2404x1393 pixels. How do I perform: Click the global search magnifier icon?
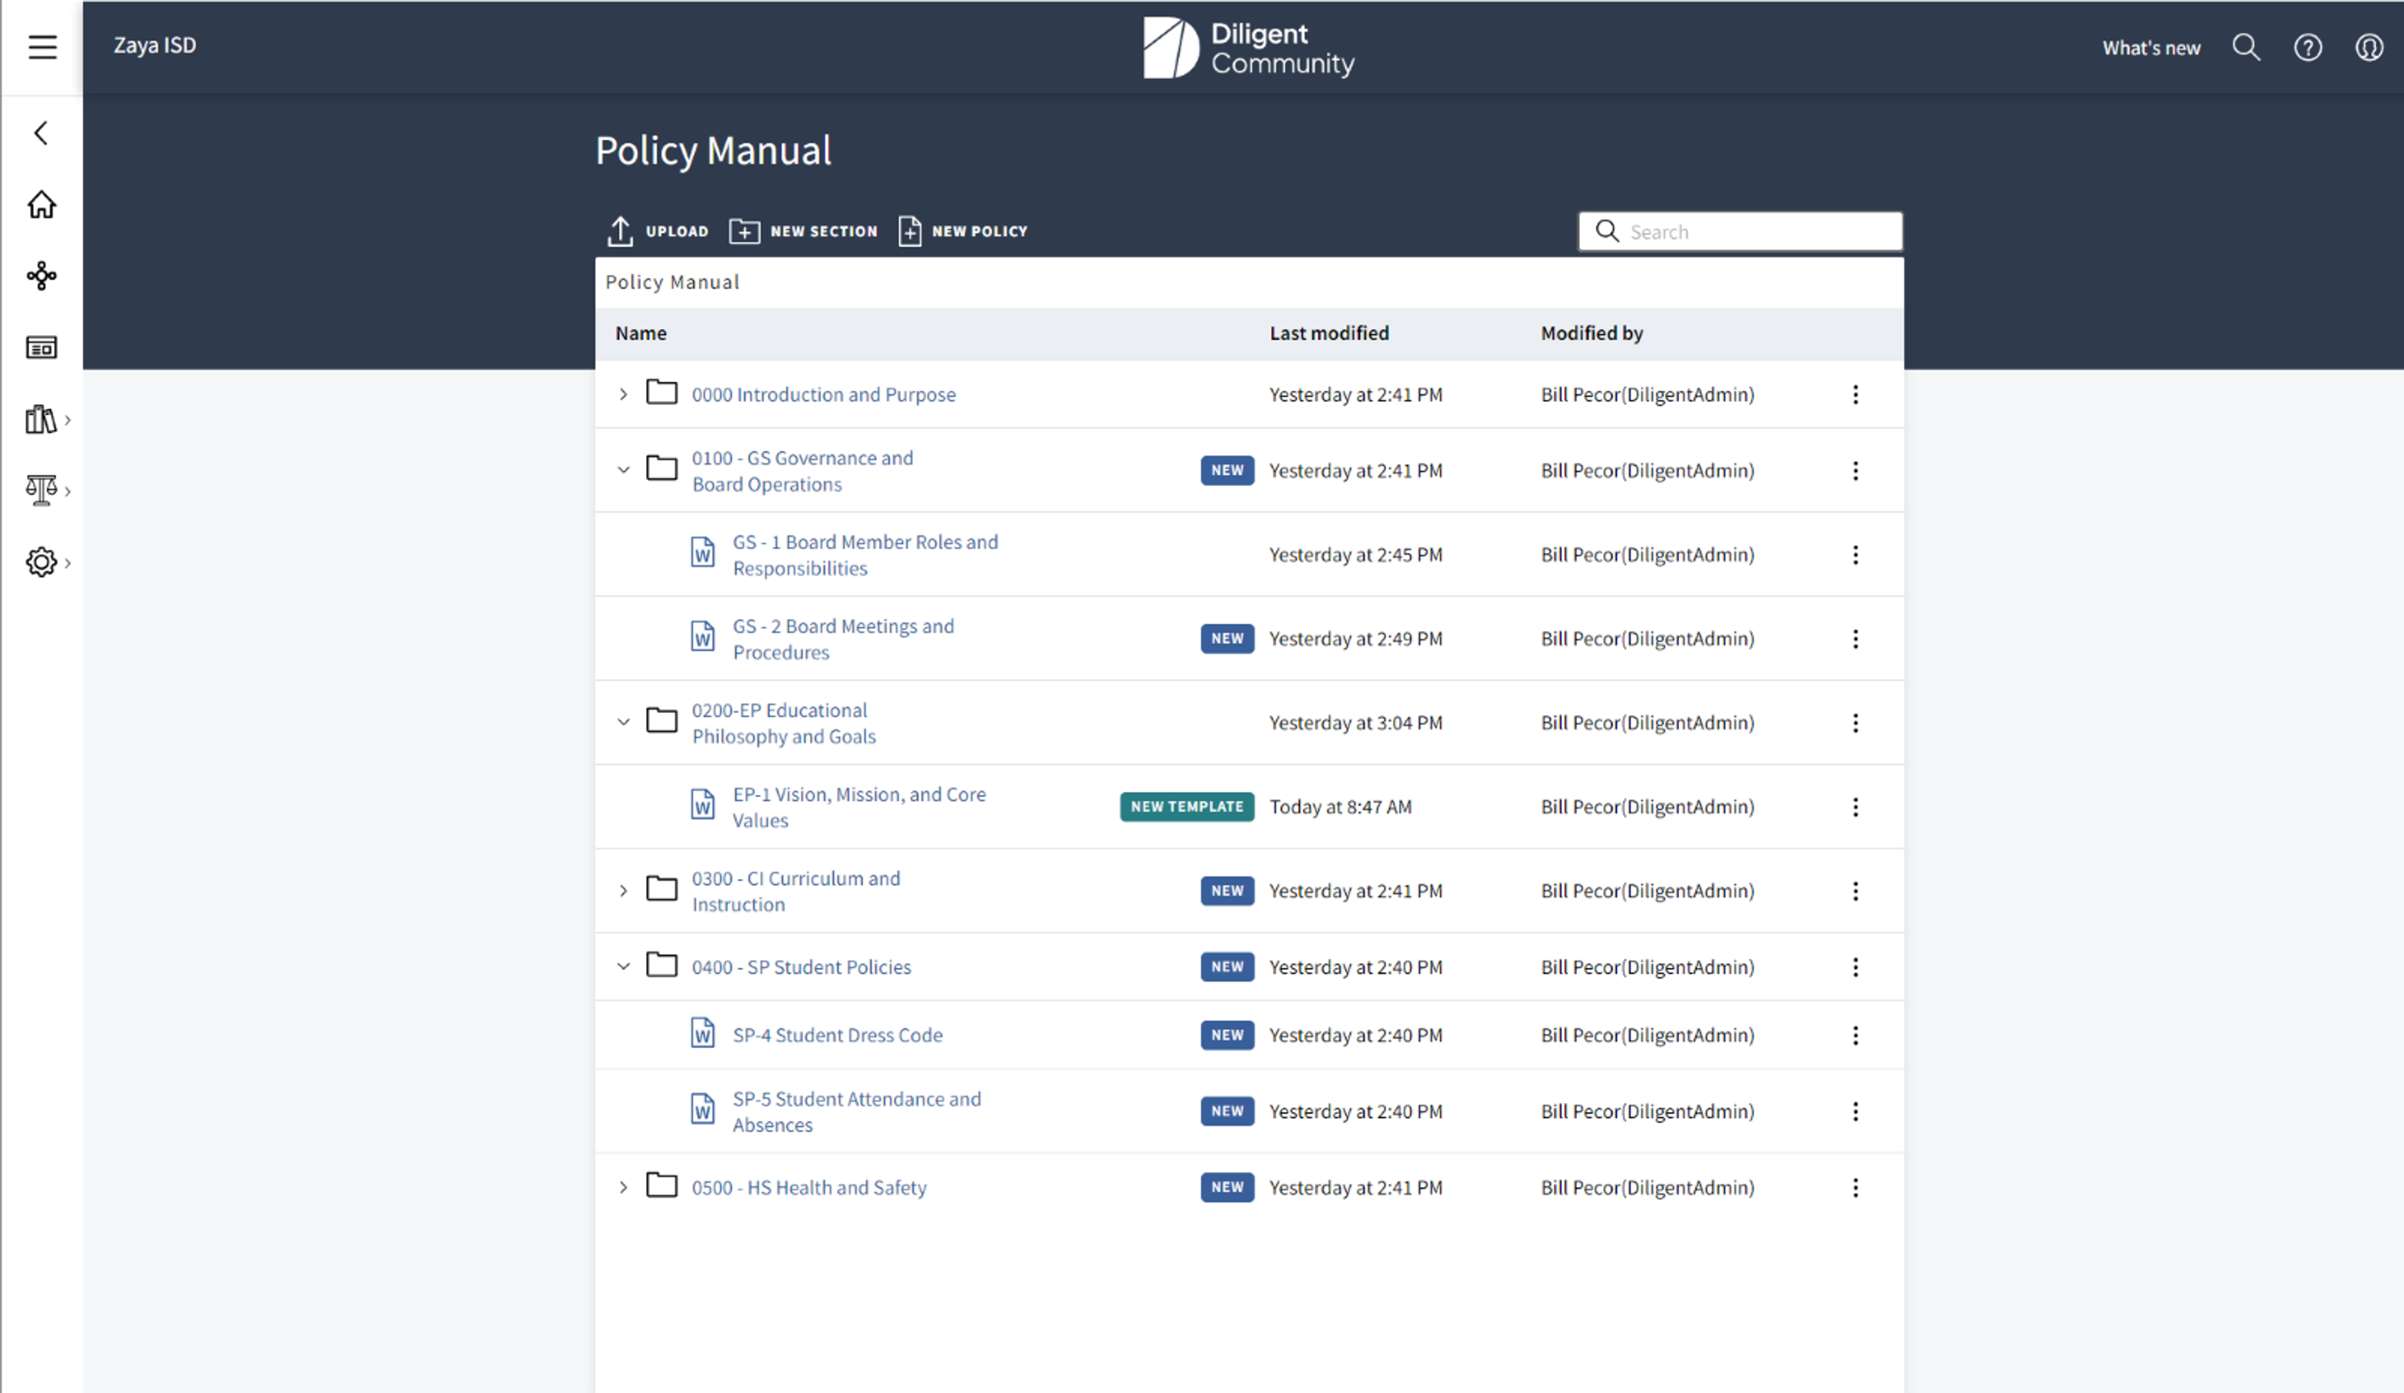[2246, 47]
